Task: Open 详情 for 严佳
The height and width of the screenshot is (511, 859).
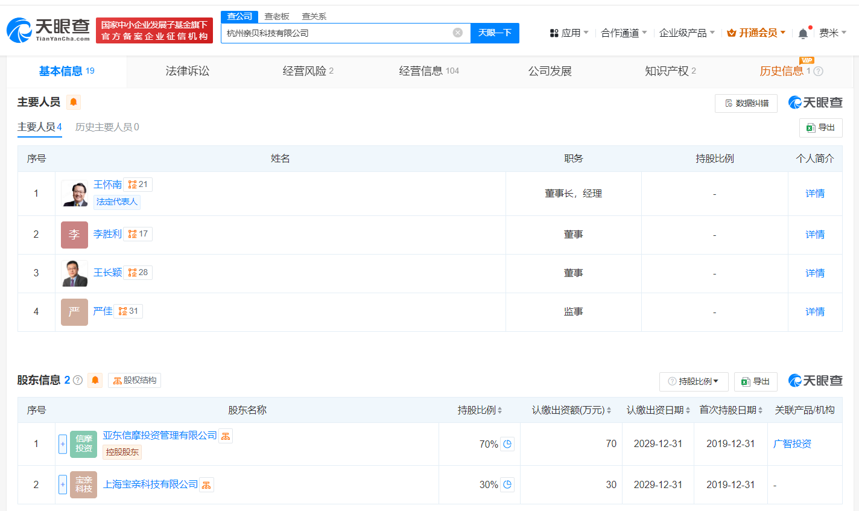Action: (815, 312)
